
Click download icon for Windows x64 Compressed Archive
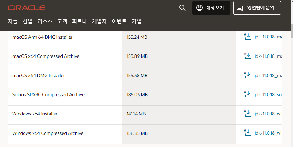[248, 133]
